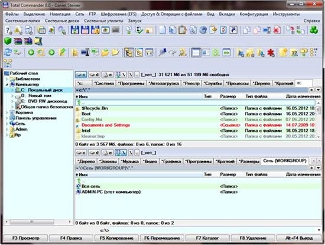The height and width of the screenshot is (245, 325).
Task: Click the folder with yellow star icon
Action: pyautogui.click(x=283, y=52)
